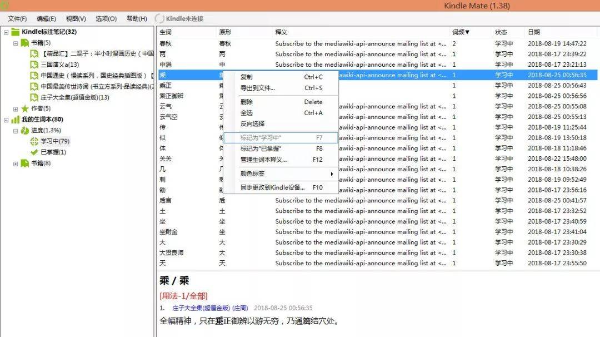Screen dimensions: 600x337
Task: Click the 关关 word cell
Action: coord(166,158)
